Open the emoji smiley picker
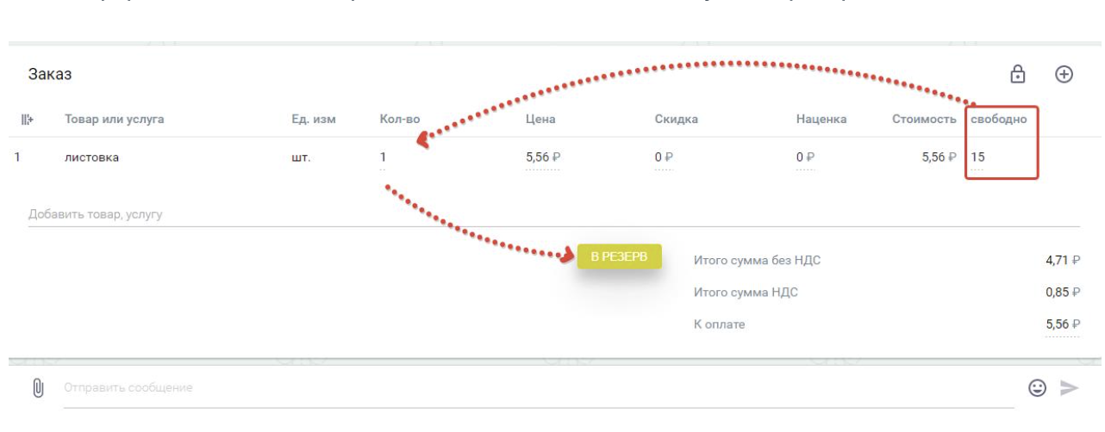The image size is (1105, 432). 1038,388
